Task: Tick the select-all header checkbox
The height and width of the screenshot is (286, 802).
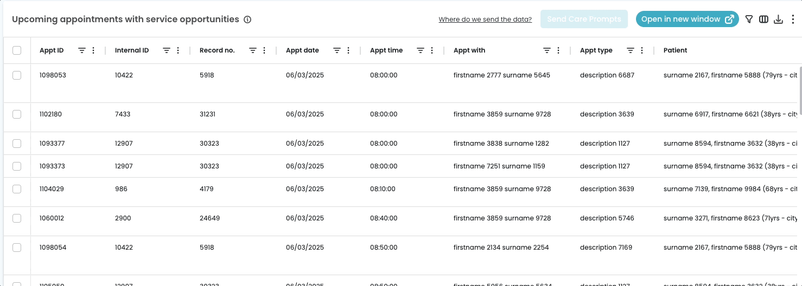Action: (17, 50)
